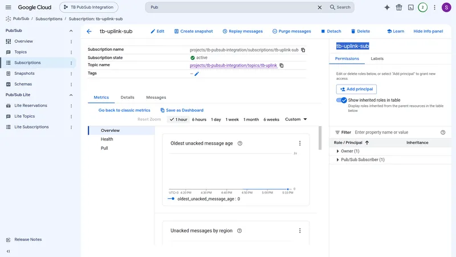Screen dimensions: 456x257
Task: Switch to the Details tab
Action: (x=127, y=97)
